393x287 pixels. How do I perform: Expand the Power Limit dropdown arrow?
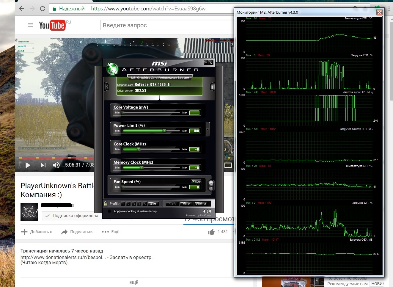point(207,130)
